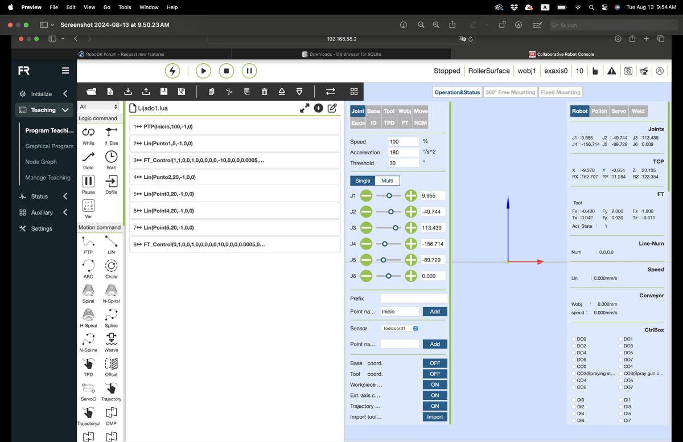Open the Tools menu in menu bar

125,7
